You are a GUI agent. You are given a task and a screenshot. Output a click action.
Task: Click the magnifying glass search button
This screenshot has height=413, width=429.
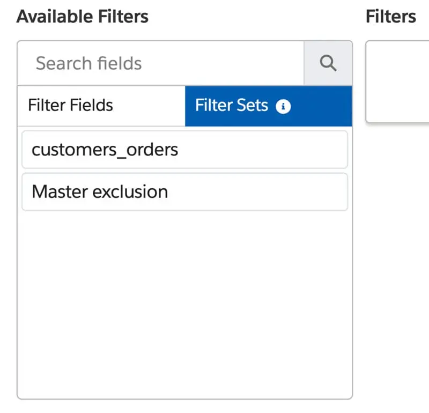328,63
